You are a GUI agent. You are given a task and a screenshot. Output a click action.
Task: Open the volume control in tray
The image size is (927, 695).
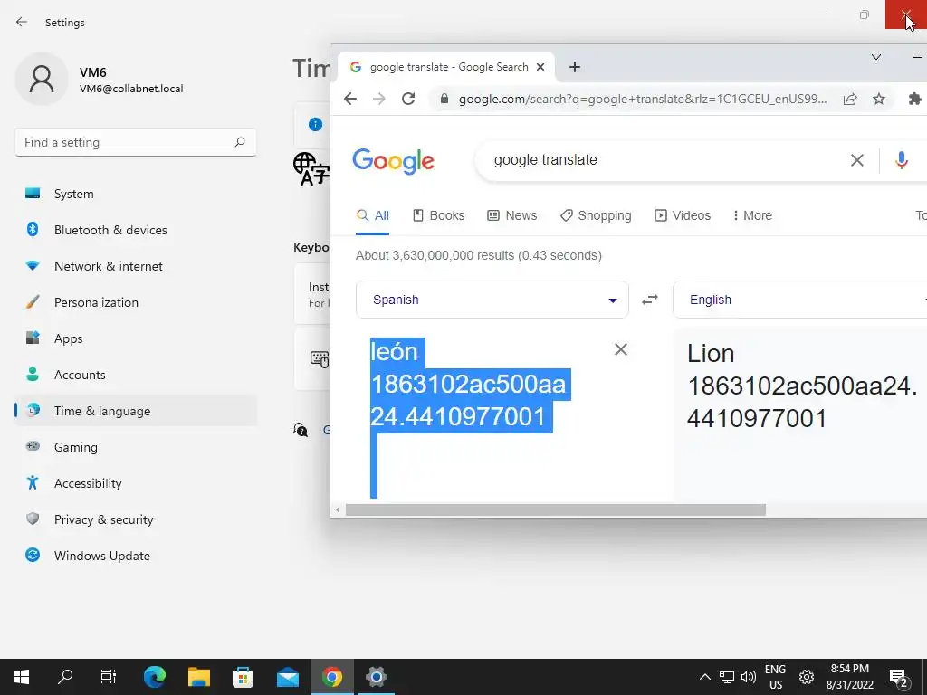click(x=749, y=677)
